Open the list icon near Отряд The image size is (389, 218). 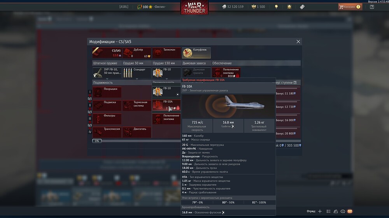pyautogui.click(x=328, y=211)
